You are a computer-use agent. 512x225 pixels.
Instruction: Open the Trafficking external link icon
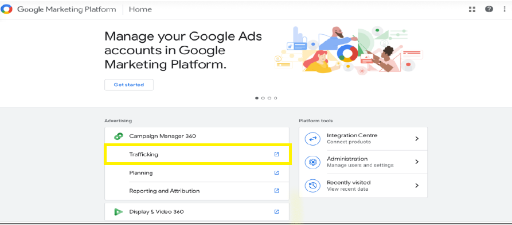(x=276, y=154)
